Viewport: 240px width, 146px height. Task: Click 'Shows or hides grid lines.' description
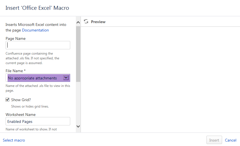(30, 106)
